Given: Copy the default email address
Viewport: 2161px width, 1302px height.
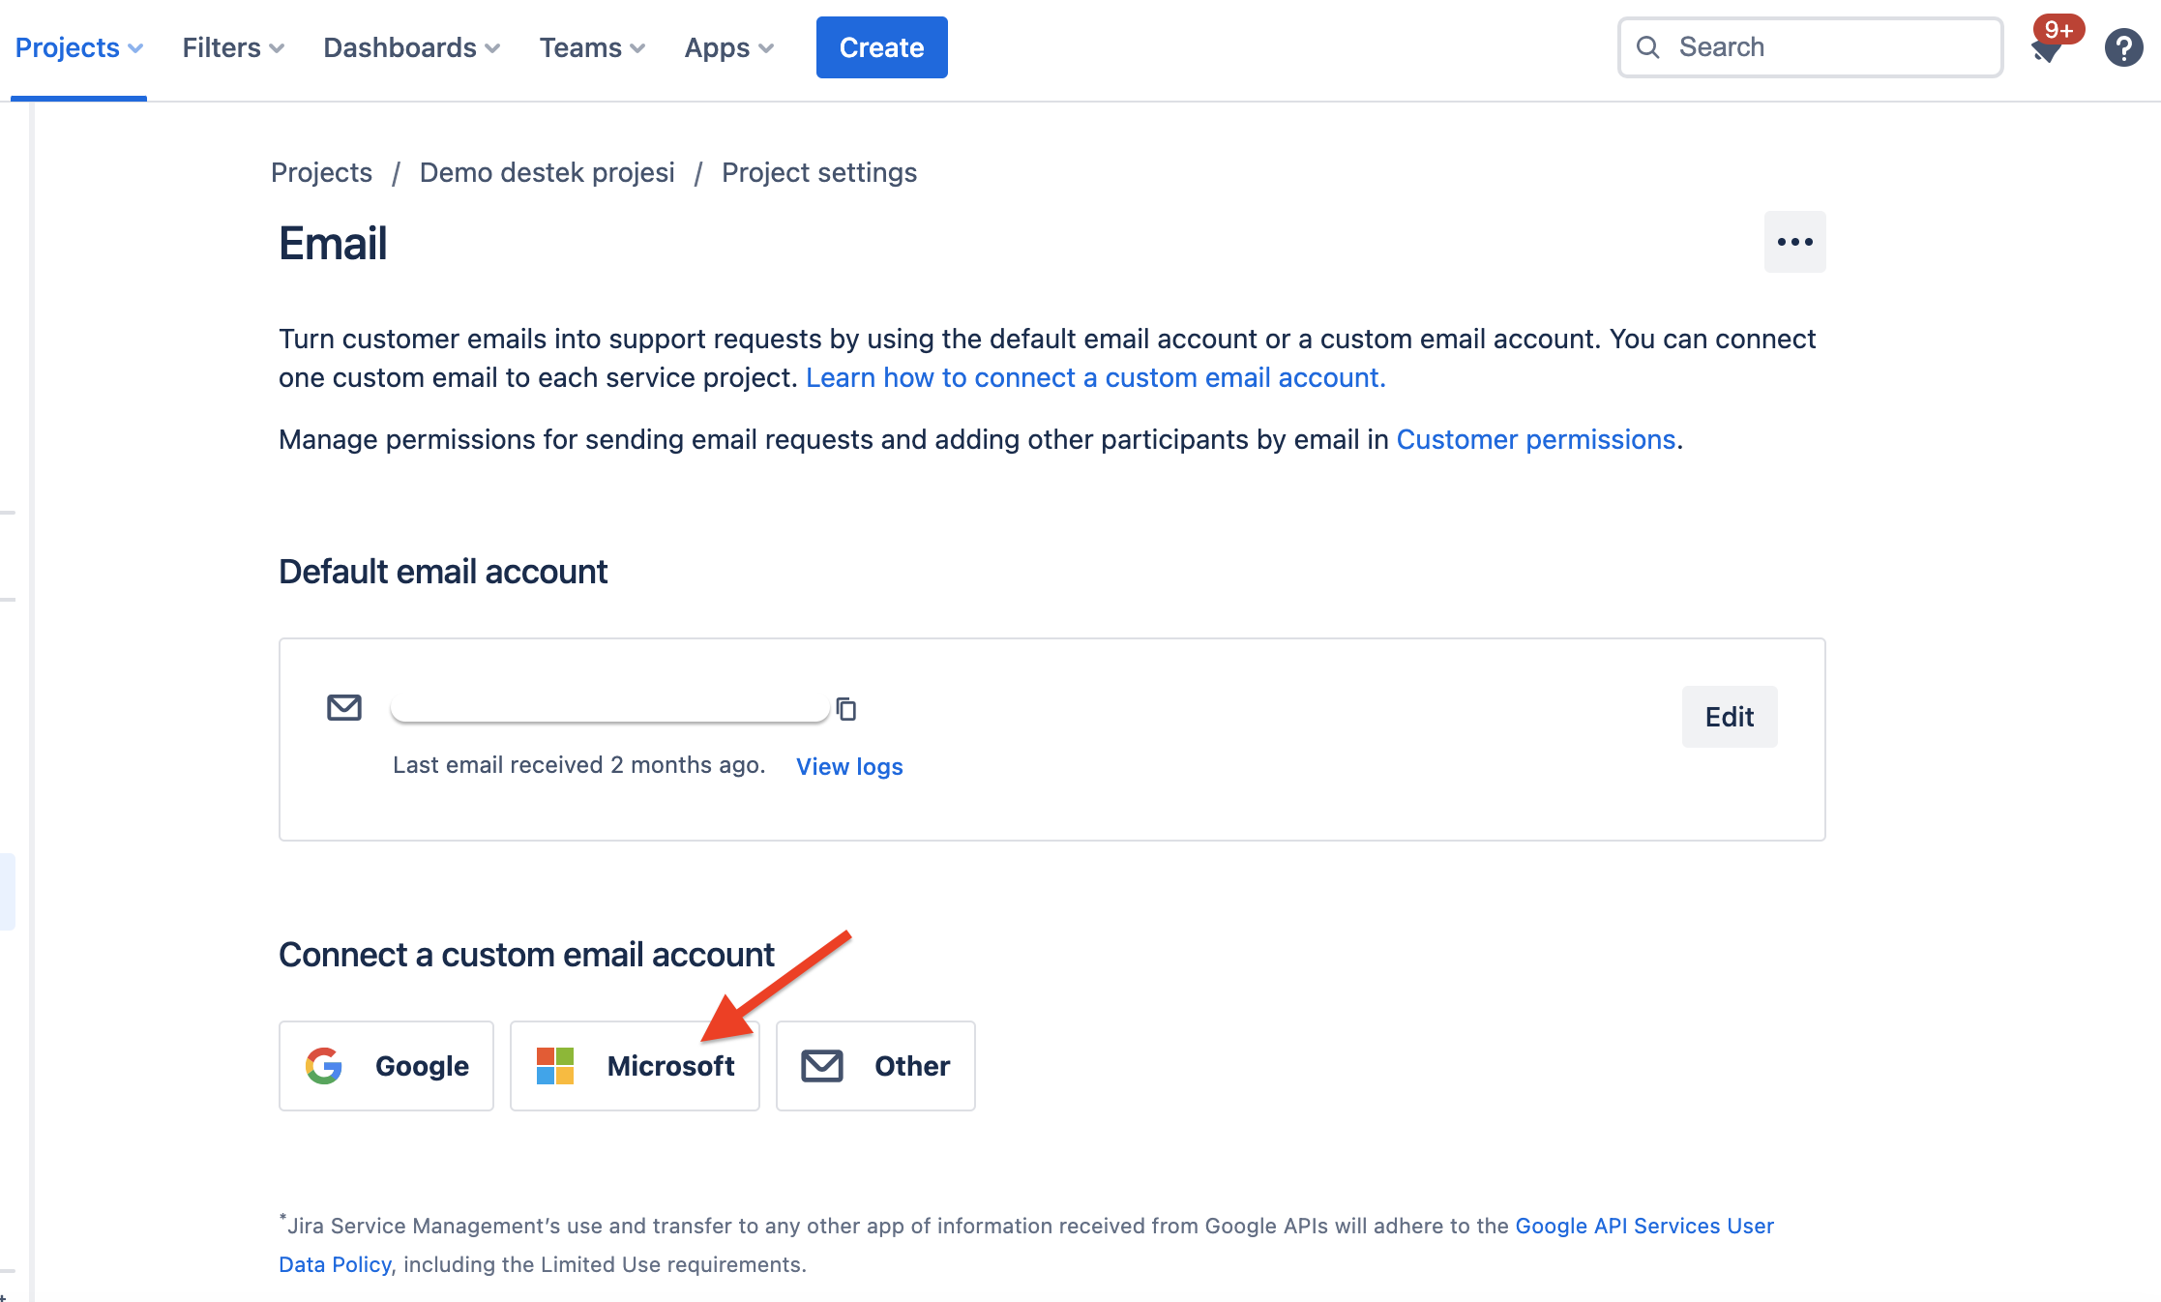Looking at the screenshot, I should point(847,709).
